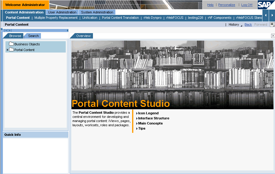Click the Portal Content folder icon
Image resolution: width=275 pixels, height=174 pixels.
point(11,50)
